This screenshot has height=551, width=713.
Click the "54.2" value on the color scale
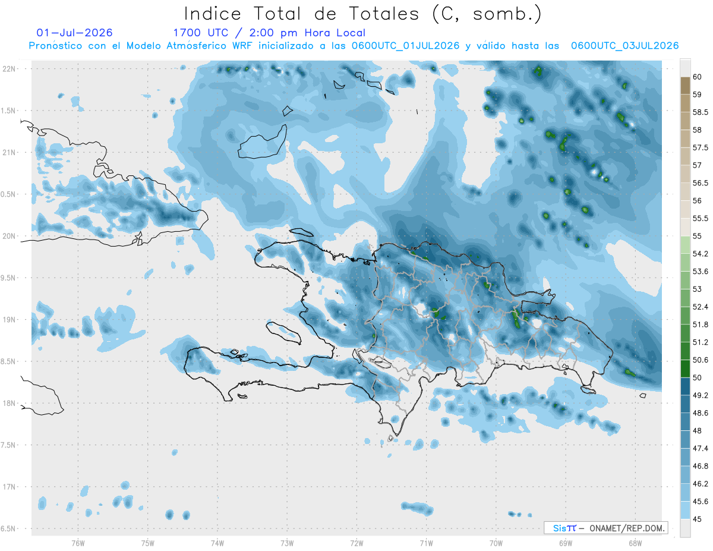[x=700, y=254]
